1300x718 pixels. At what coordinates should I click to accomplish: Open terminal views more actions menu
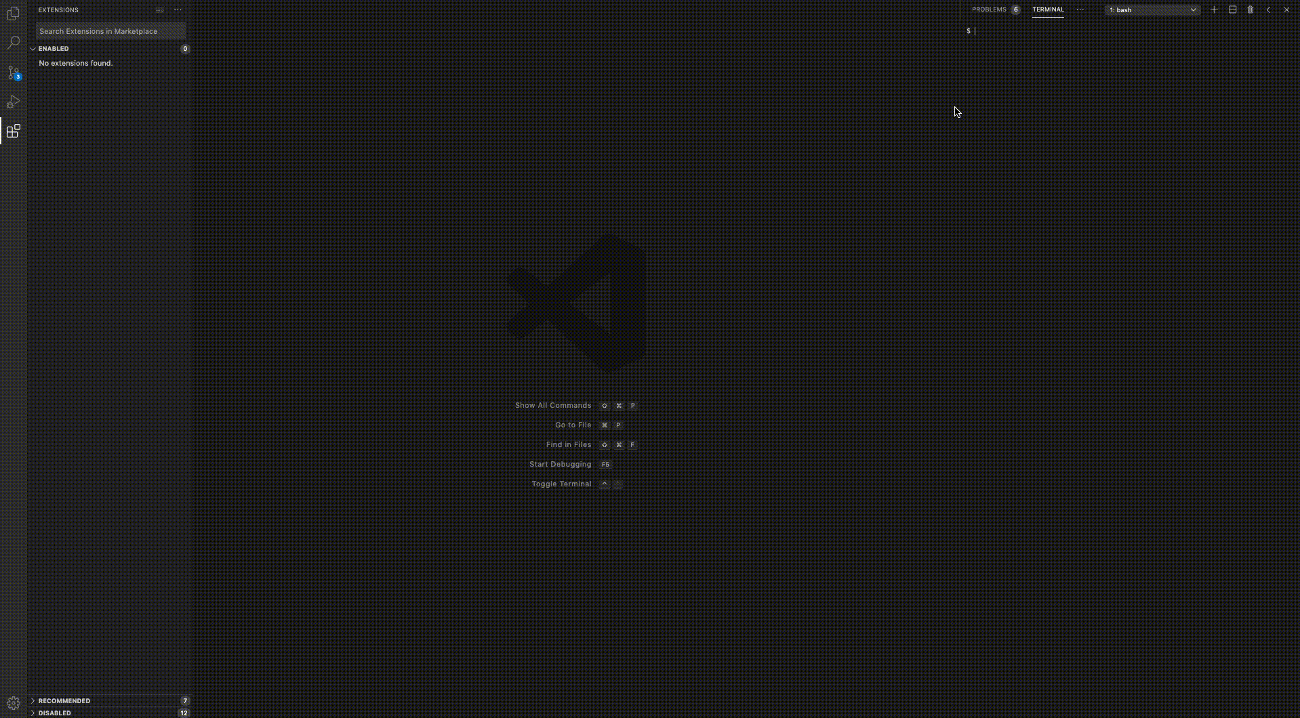pyautogui.click(x=1080, y=9)
